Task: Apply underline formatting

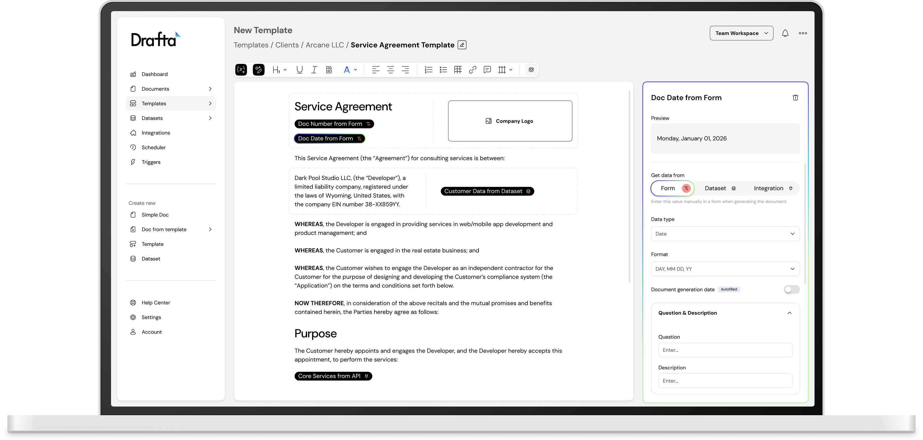Action: (x=300, y=70)
